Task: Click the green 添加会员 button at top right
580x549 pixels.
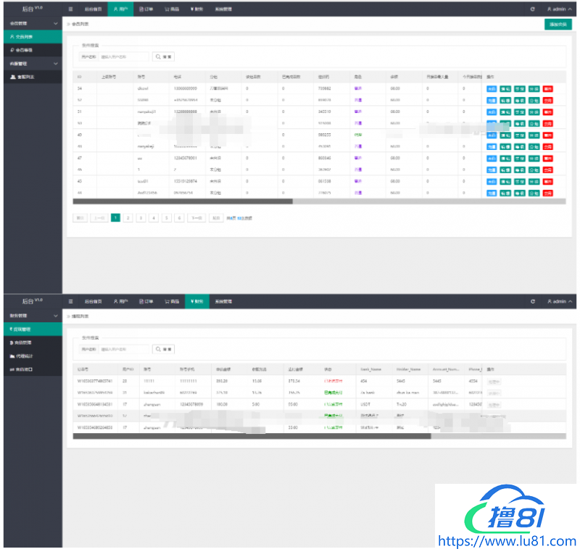Action: pos(557,24)
